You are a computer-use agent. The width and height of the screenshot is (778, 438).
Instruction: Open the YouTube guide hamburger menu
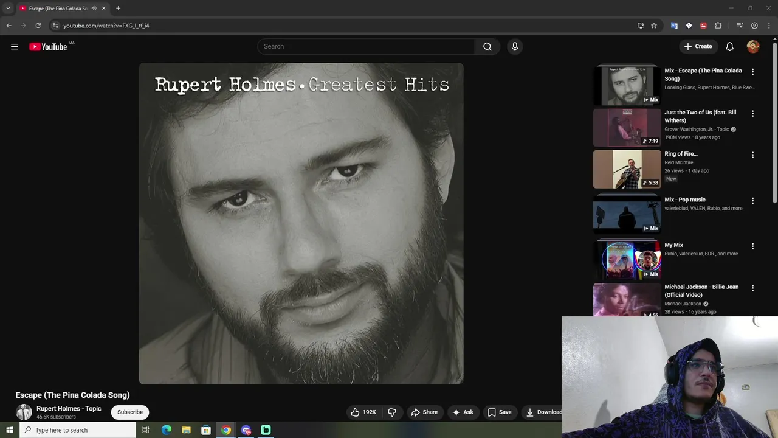[x=15, y=47]
